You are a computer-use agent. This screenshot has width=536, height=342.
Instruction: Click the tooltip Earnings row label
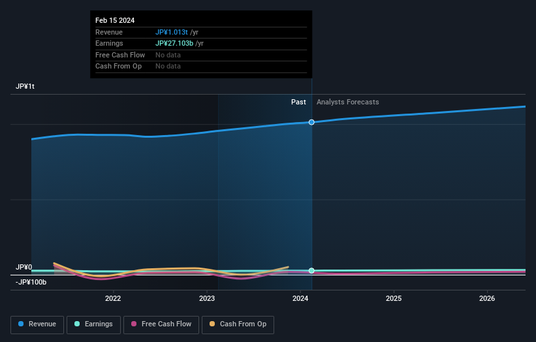pyautogui.click(x=109, y=43)
